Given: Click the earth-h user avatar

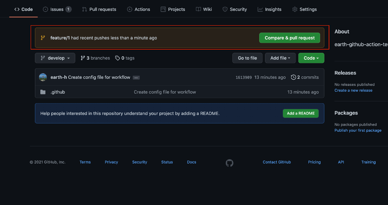Looking at the screenshot, I should coord(43,77).
